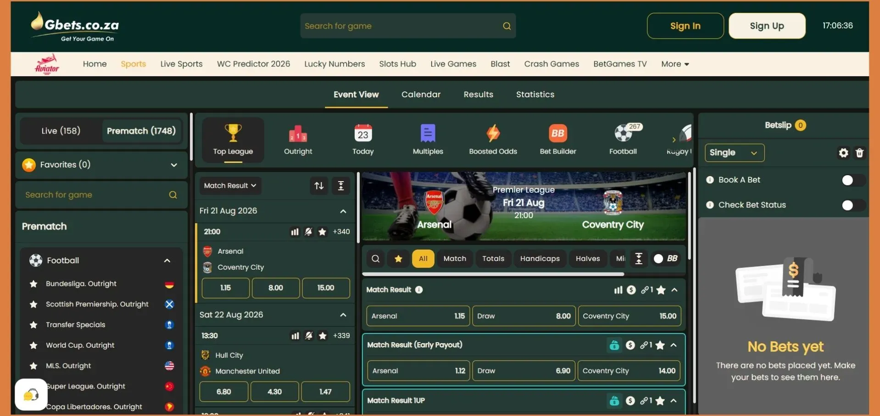Switch to Live (158) events
This screenshot has height=416, width=880.
pos(61,131)
